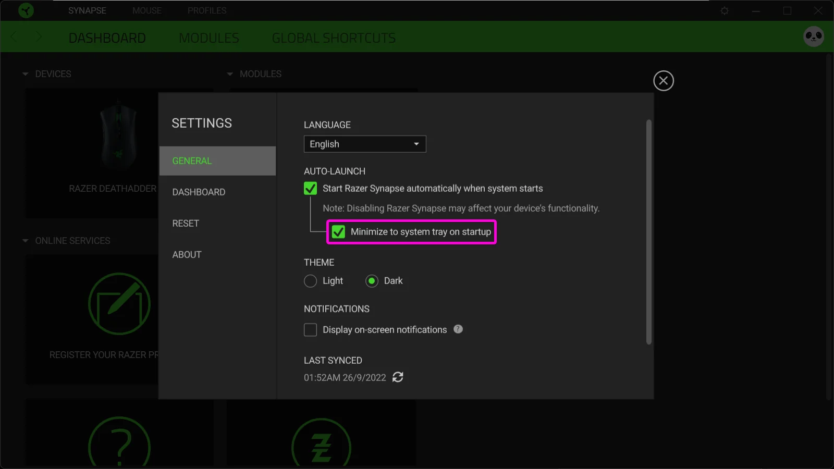Click the Razer Silver Z tile icon
Image resolution: width=834 pixels, height=469 pixels.
[321, 443]
